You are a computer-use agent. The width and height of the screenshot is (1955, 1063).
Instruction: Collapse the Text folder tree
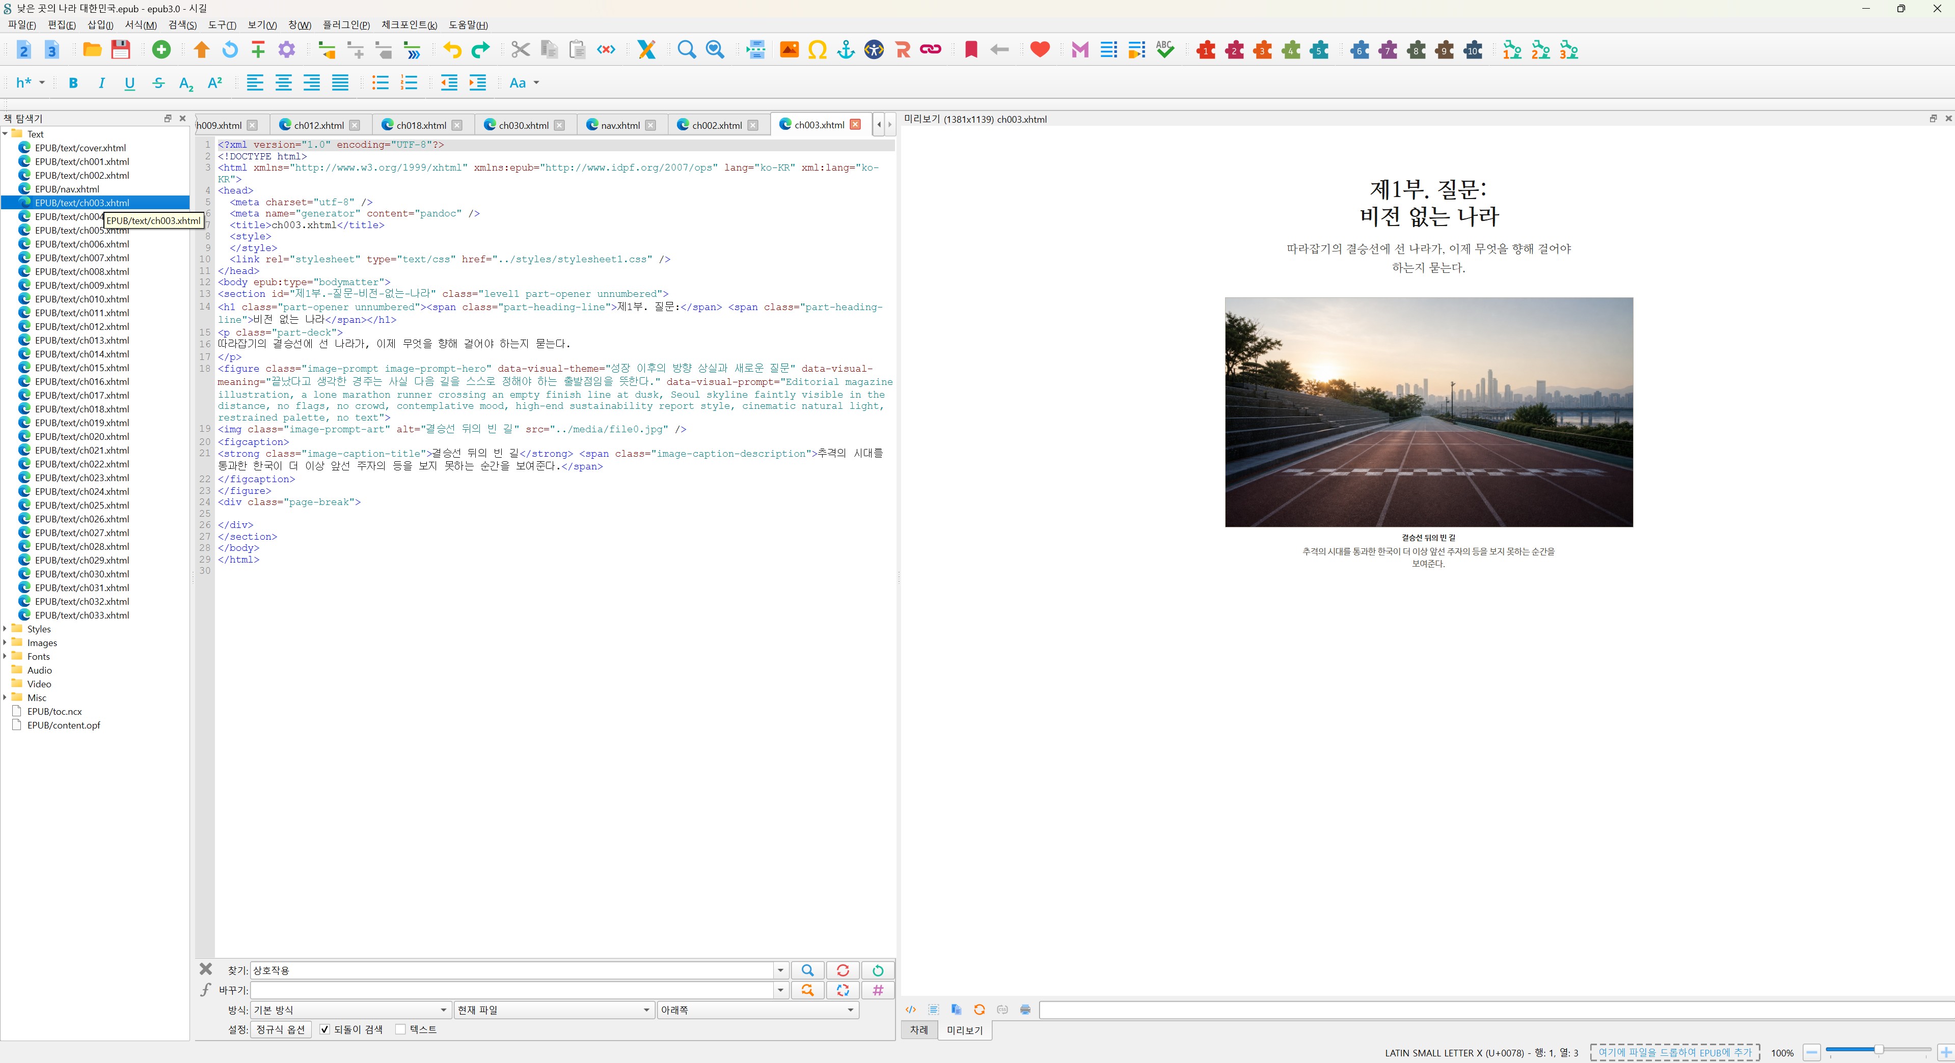(x=5, y=134)
